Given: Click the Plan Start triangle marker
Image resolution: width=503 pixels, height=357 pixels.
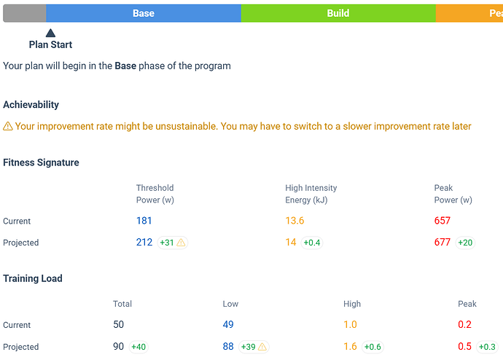Looking at the screenshot, I should (50, 33).
